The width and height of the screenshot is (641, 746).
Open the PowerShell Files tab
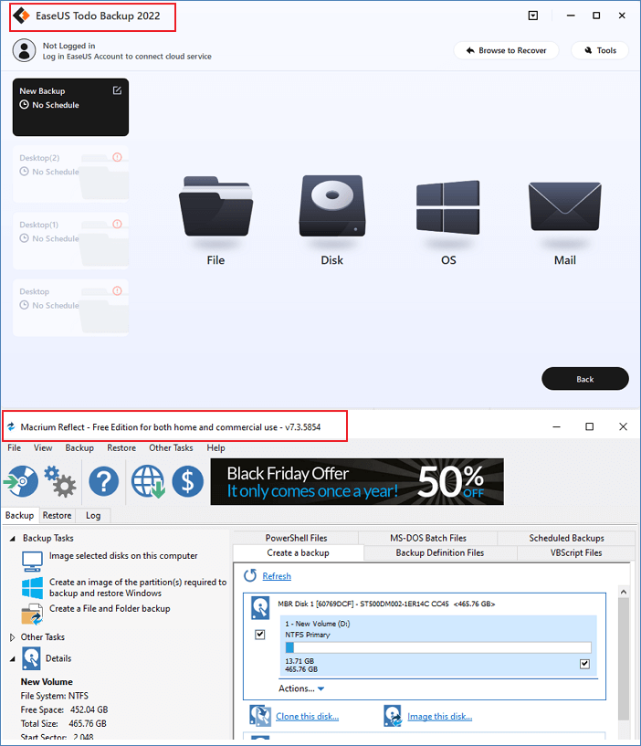296,538
